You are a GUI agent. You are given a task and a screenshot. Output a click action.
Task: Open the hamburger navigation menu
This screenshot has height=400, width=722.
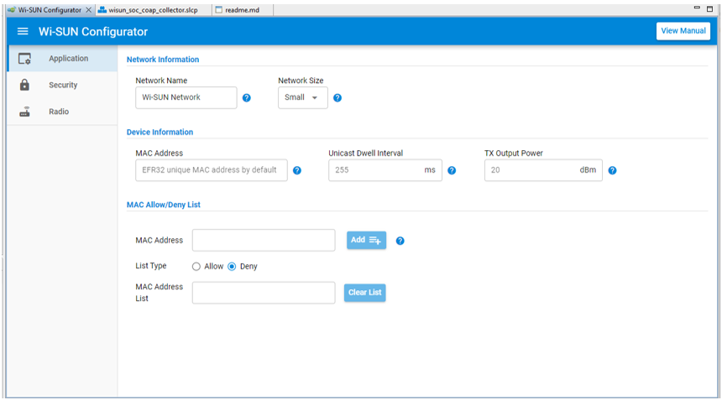tap(23, 32)
